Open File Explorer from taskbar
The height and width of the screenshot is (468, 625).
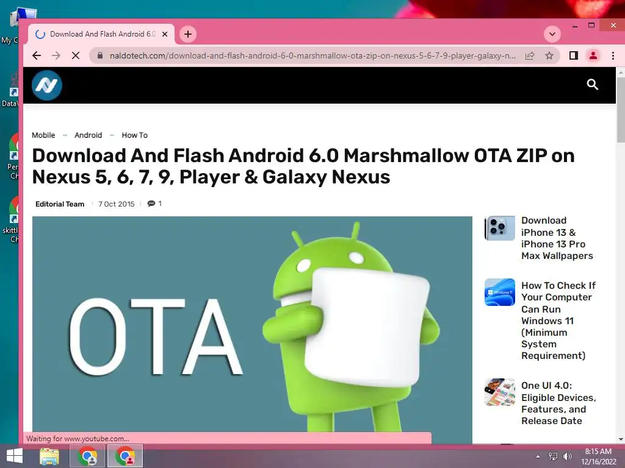[49, 456]
